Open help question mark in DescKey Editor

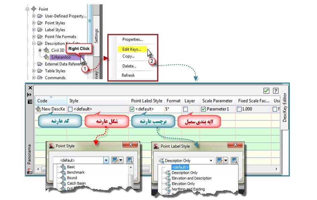coord(275,91)
